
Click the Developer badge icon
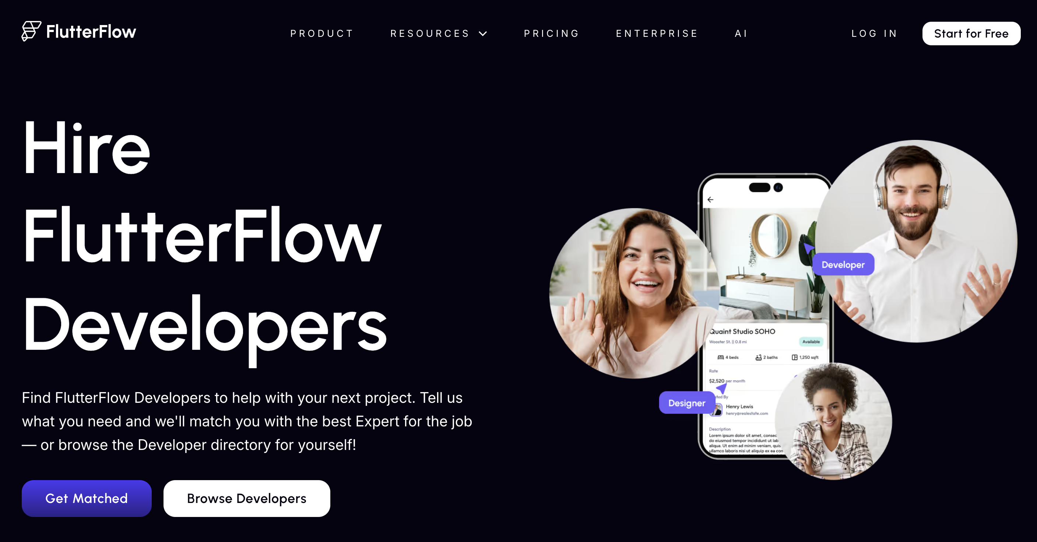coord(844,264)
